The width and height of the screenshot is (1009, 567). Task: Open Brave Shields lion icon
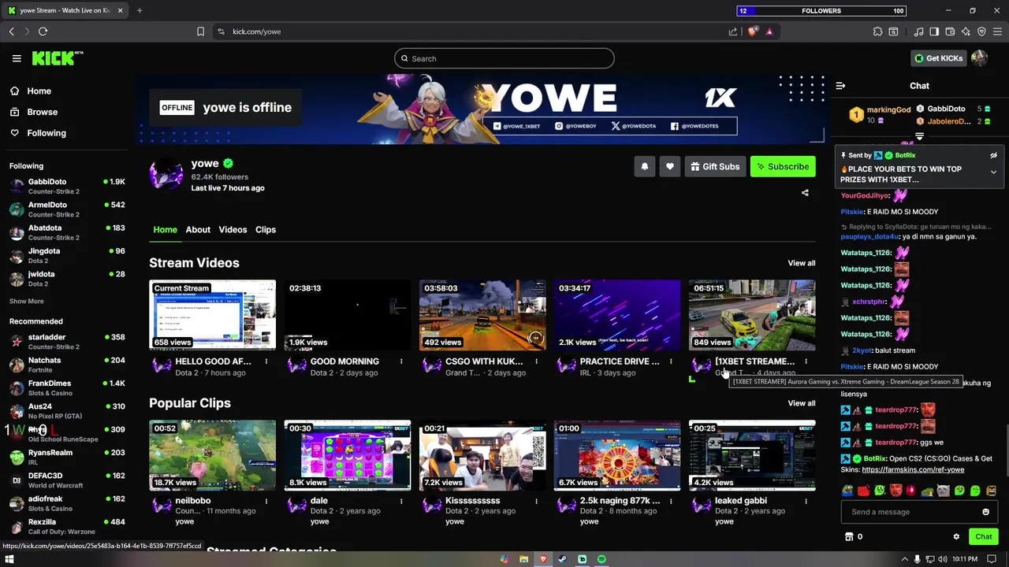(x=753, y=31)
